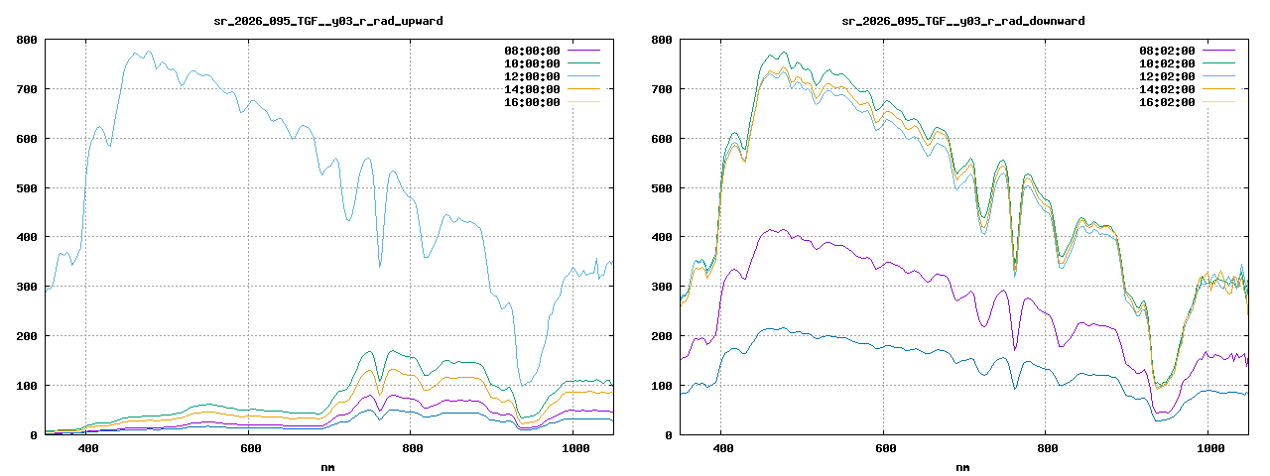Select the 16:00:00 legend label
Image resolution: width=1270 pixels, height=476 pixels.
pos(532,102)
